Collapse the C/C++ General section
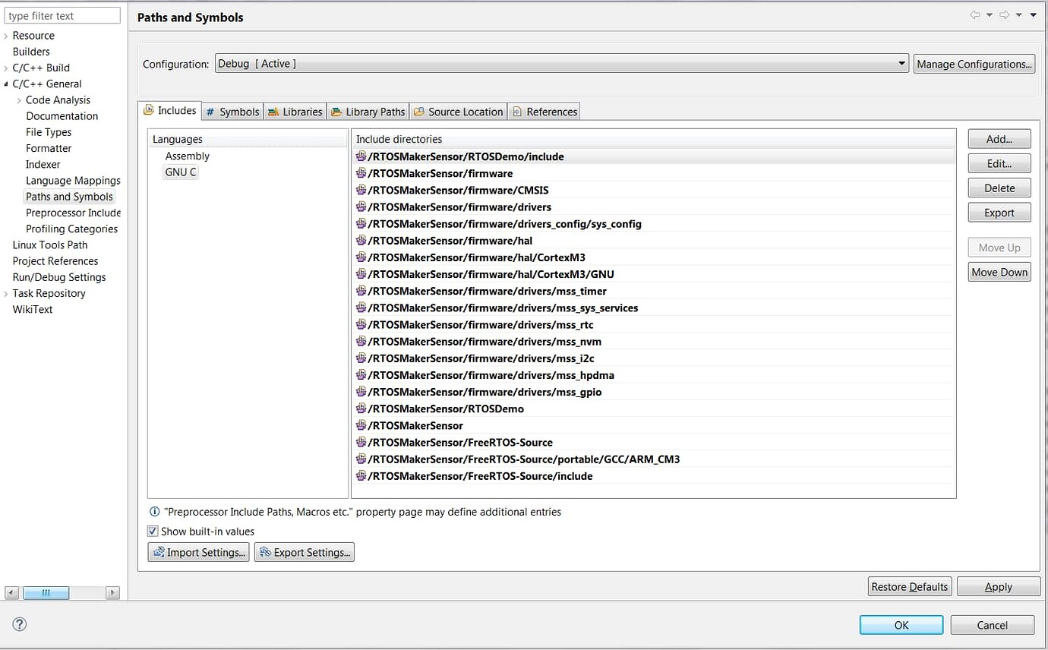The height and width of the screenshot is (650, 1048). pyautogui.click(x=6, y=84)
